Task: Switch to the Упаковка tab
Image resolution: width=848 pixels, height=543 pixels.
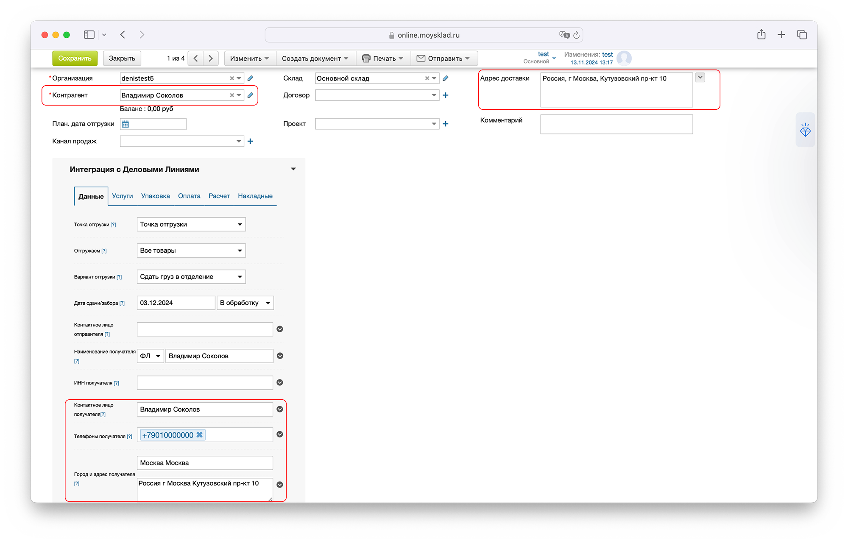Action: point(155,196)
